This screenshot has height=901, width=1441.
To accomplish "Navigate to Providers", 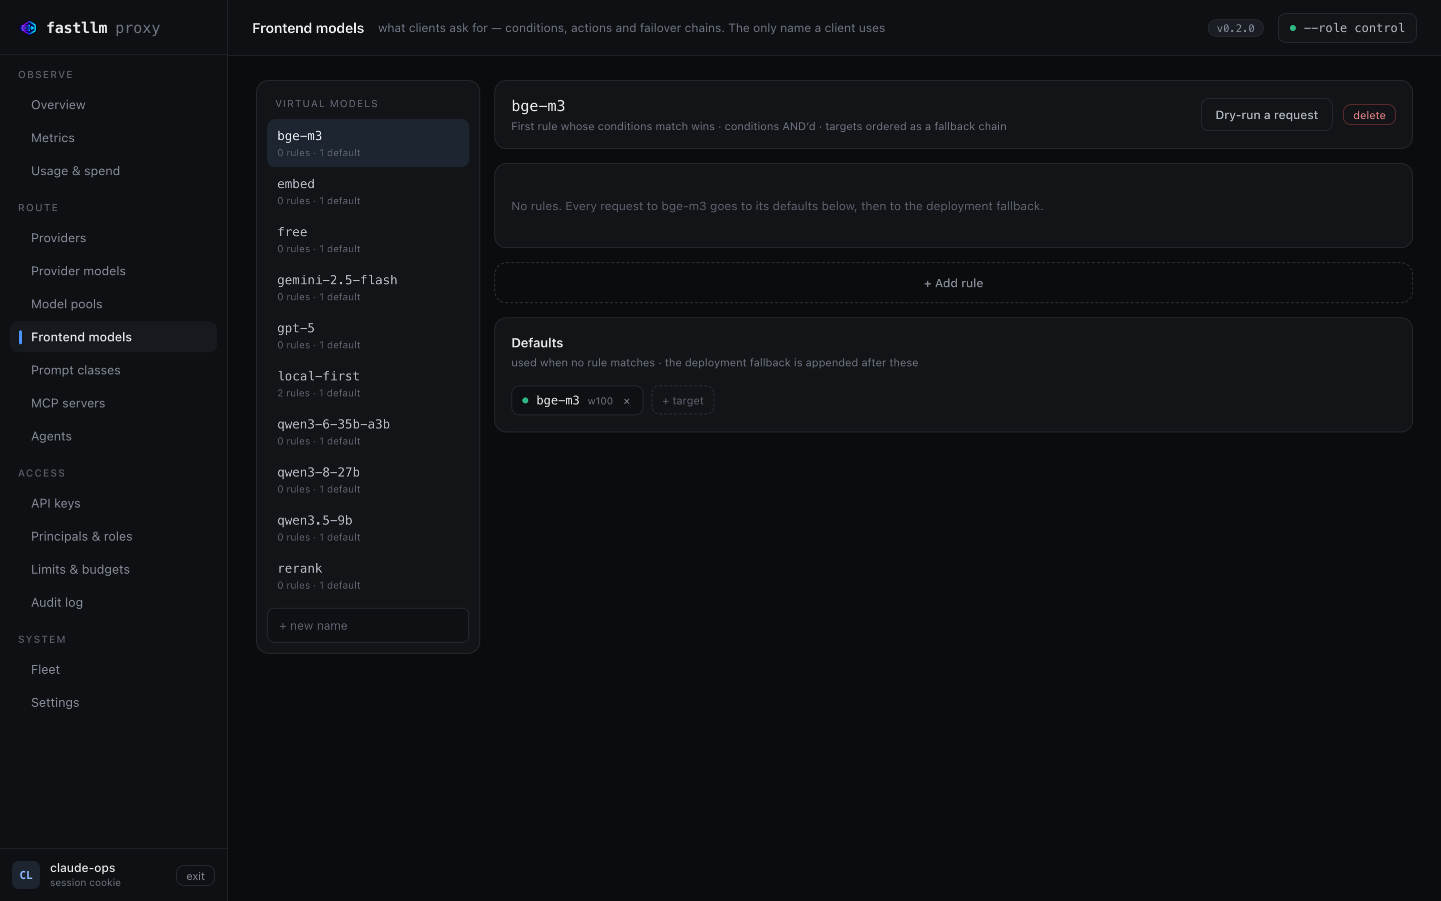I will (x=114, y=238).
